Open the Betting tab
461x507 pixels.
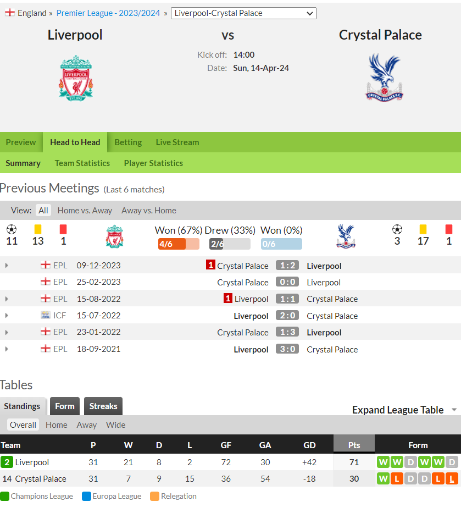128,142
